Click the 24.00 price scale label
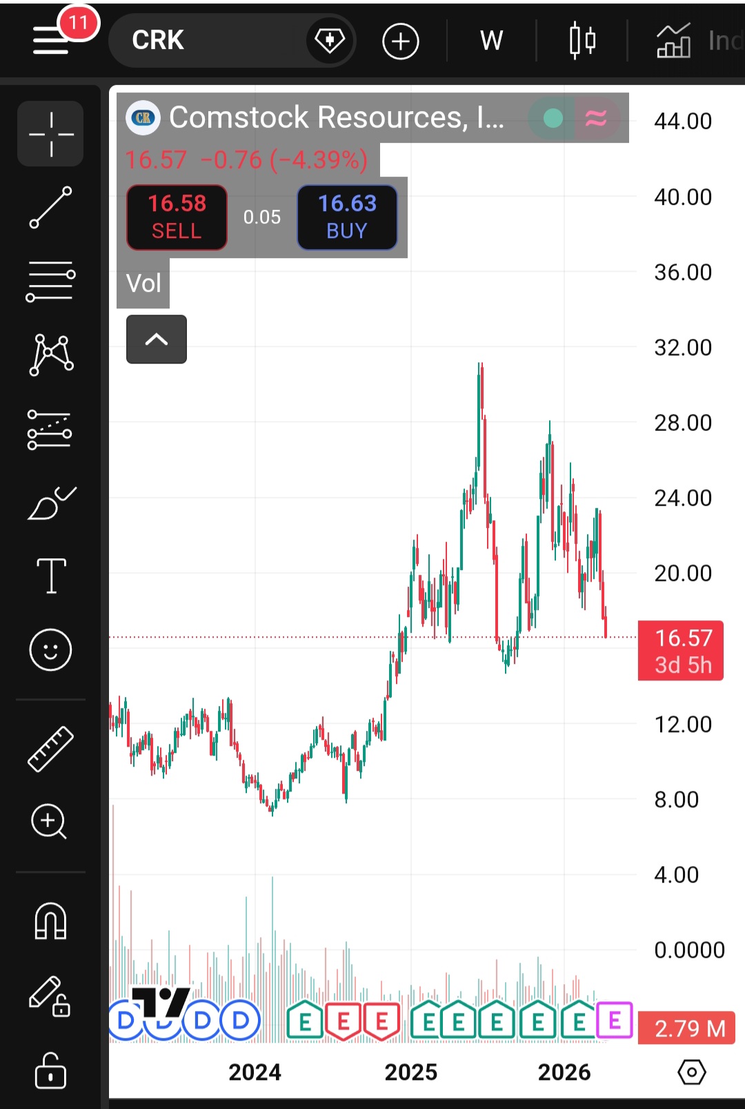The image size is (745, 1109). 683,498
